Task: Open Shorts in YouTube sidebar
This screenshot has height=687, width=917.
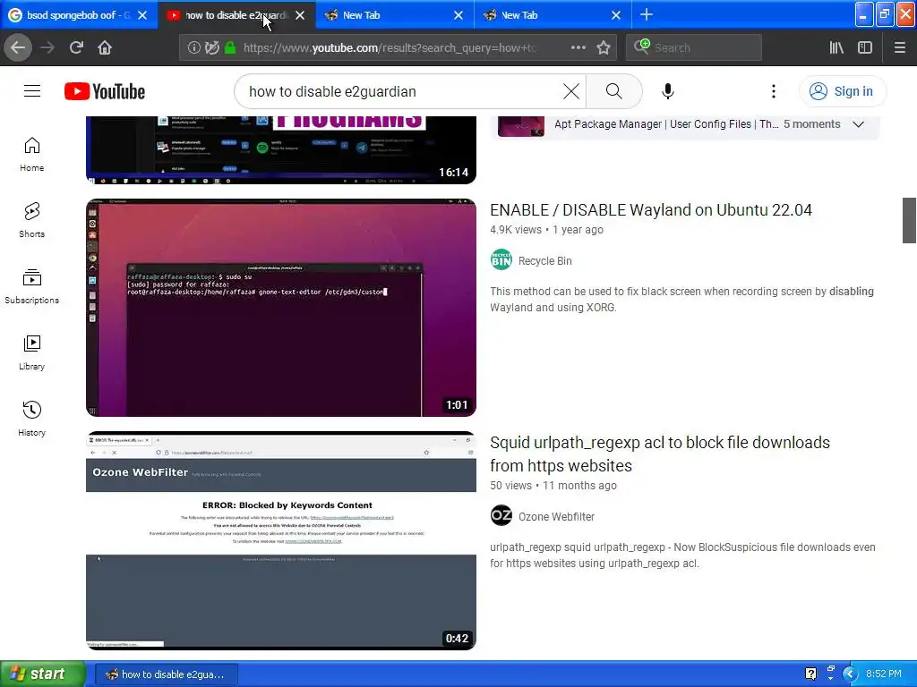Action: pos(32,220)
